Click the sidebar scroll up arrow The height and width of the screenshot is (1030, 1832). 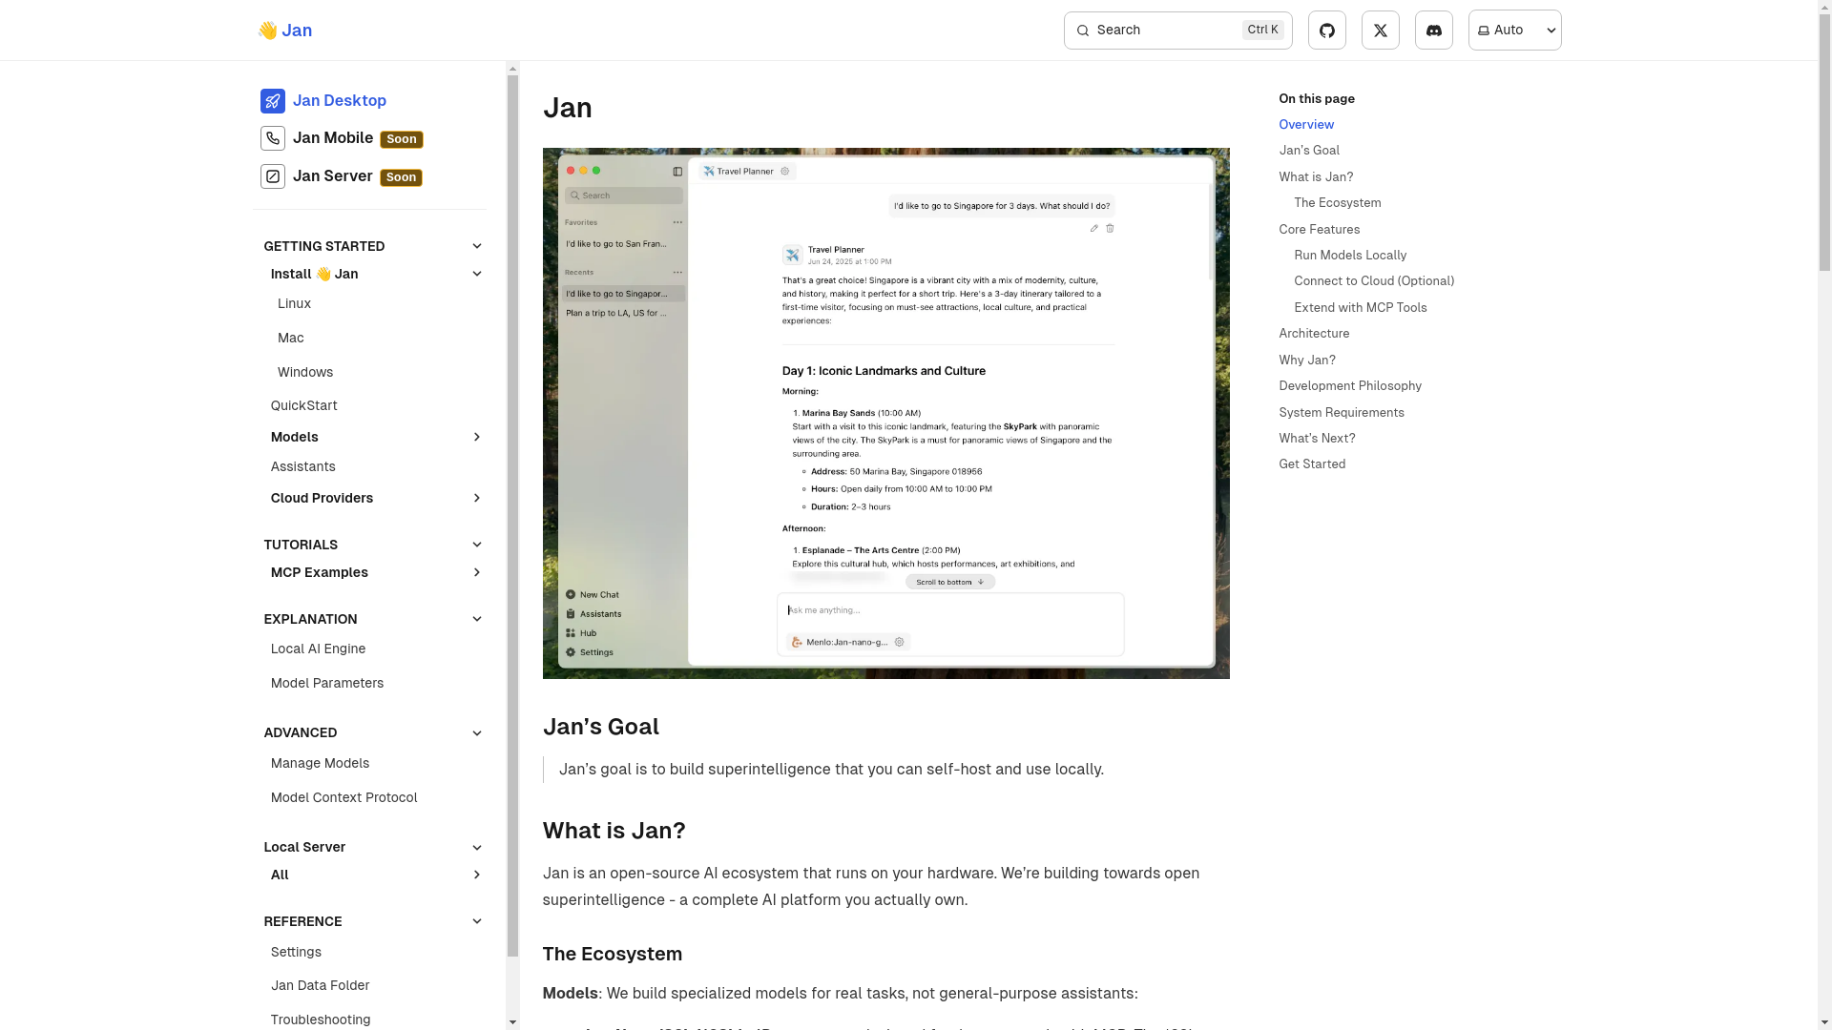click(x=512, y=69)
